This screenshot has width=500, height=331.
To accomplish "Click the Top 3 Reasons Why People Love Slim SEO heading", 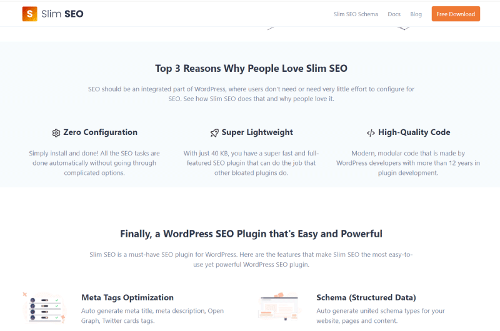I will pos(251,69).
